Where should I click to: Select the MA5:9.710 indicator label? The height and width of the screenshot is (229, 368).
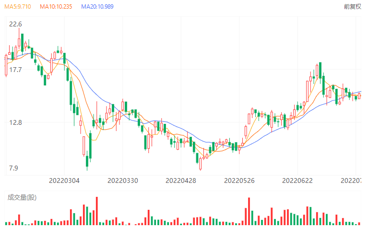[x=18, y=7]
